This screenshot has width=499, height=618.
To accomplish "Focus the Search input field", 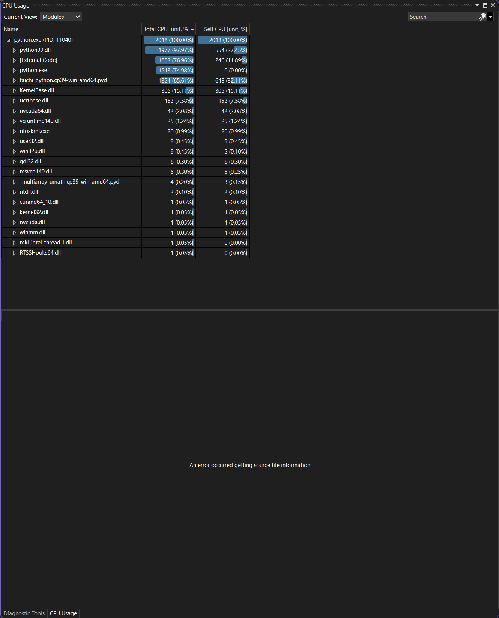I will tap(443, 17).
